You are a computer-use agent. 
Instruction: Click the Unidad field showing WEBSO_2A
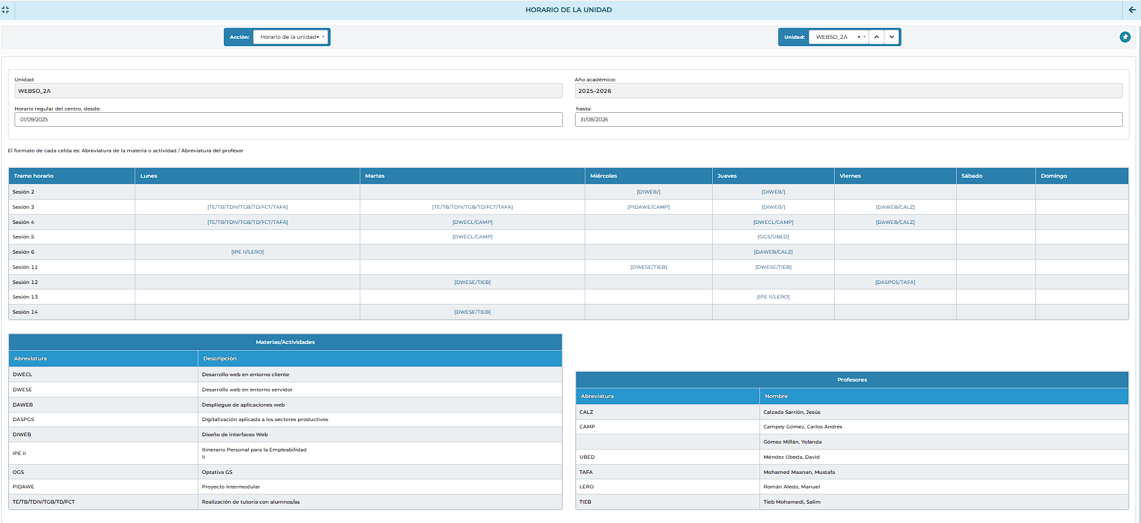288,91
